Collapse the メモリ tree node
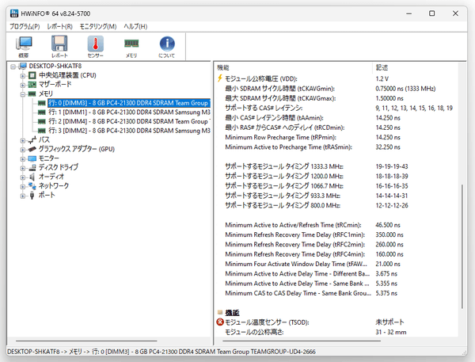 coord(23,94)
